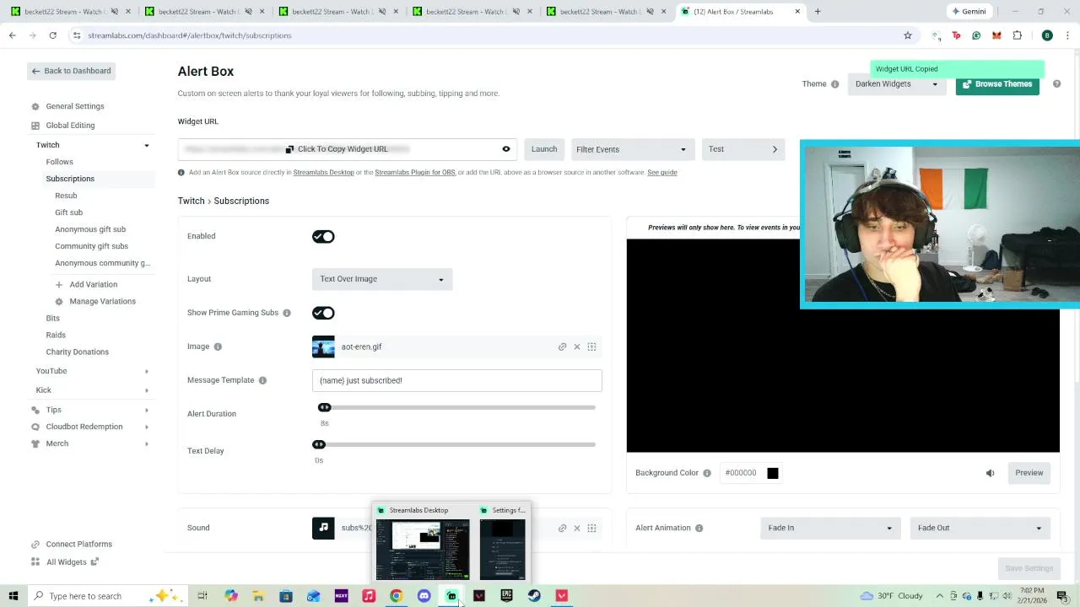Toggle Show Prime Gaming Subs switch

coord(323,313)
